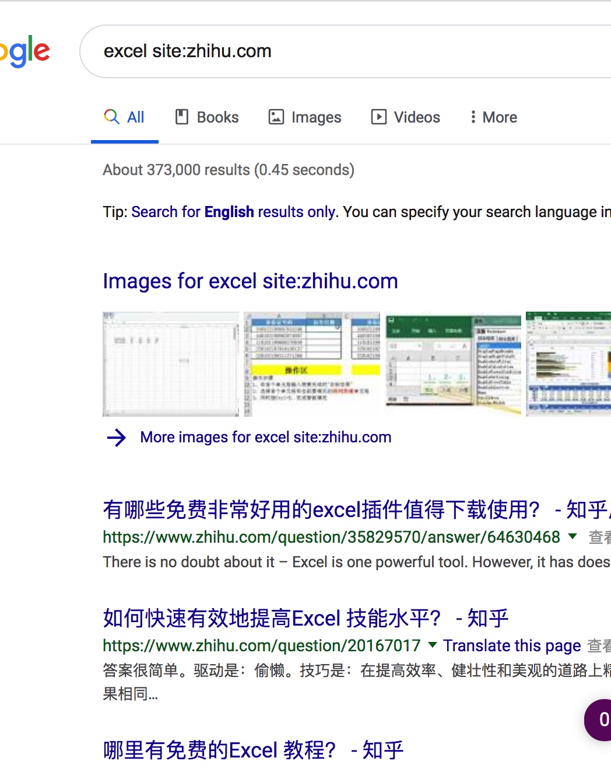Click the search magnifier icon on All tab
611x768 pixels.
[x=111, y=117]
